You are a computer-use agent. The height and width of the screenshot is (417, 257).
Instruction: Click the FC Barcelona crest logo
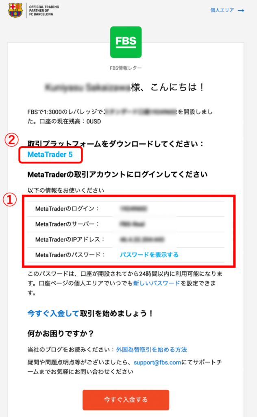click(15, 10)
